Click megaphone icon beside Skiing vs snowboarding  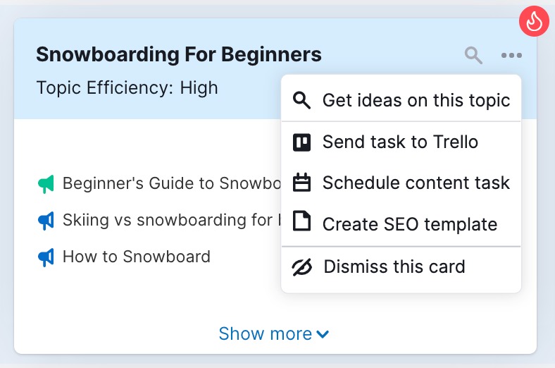pos(46,221)
